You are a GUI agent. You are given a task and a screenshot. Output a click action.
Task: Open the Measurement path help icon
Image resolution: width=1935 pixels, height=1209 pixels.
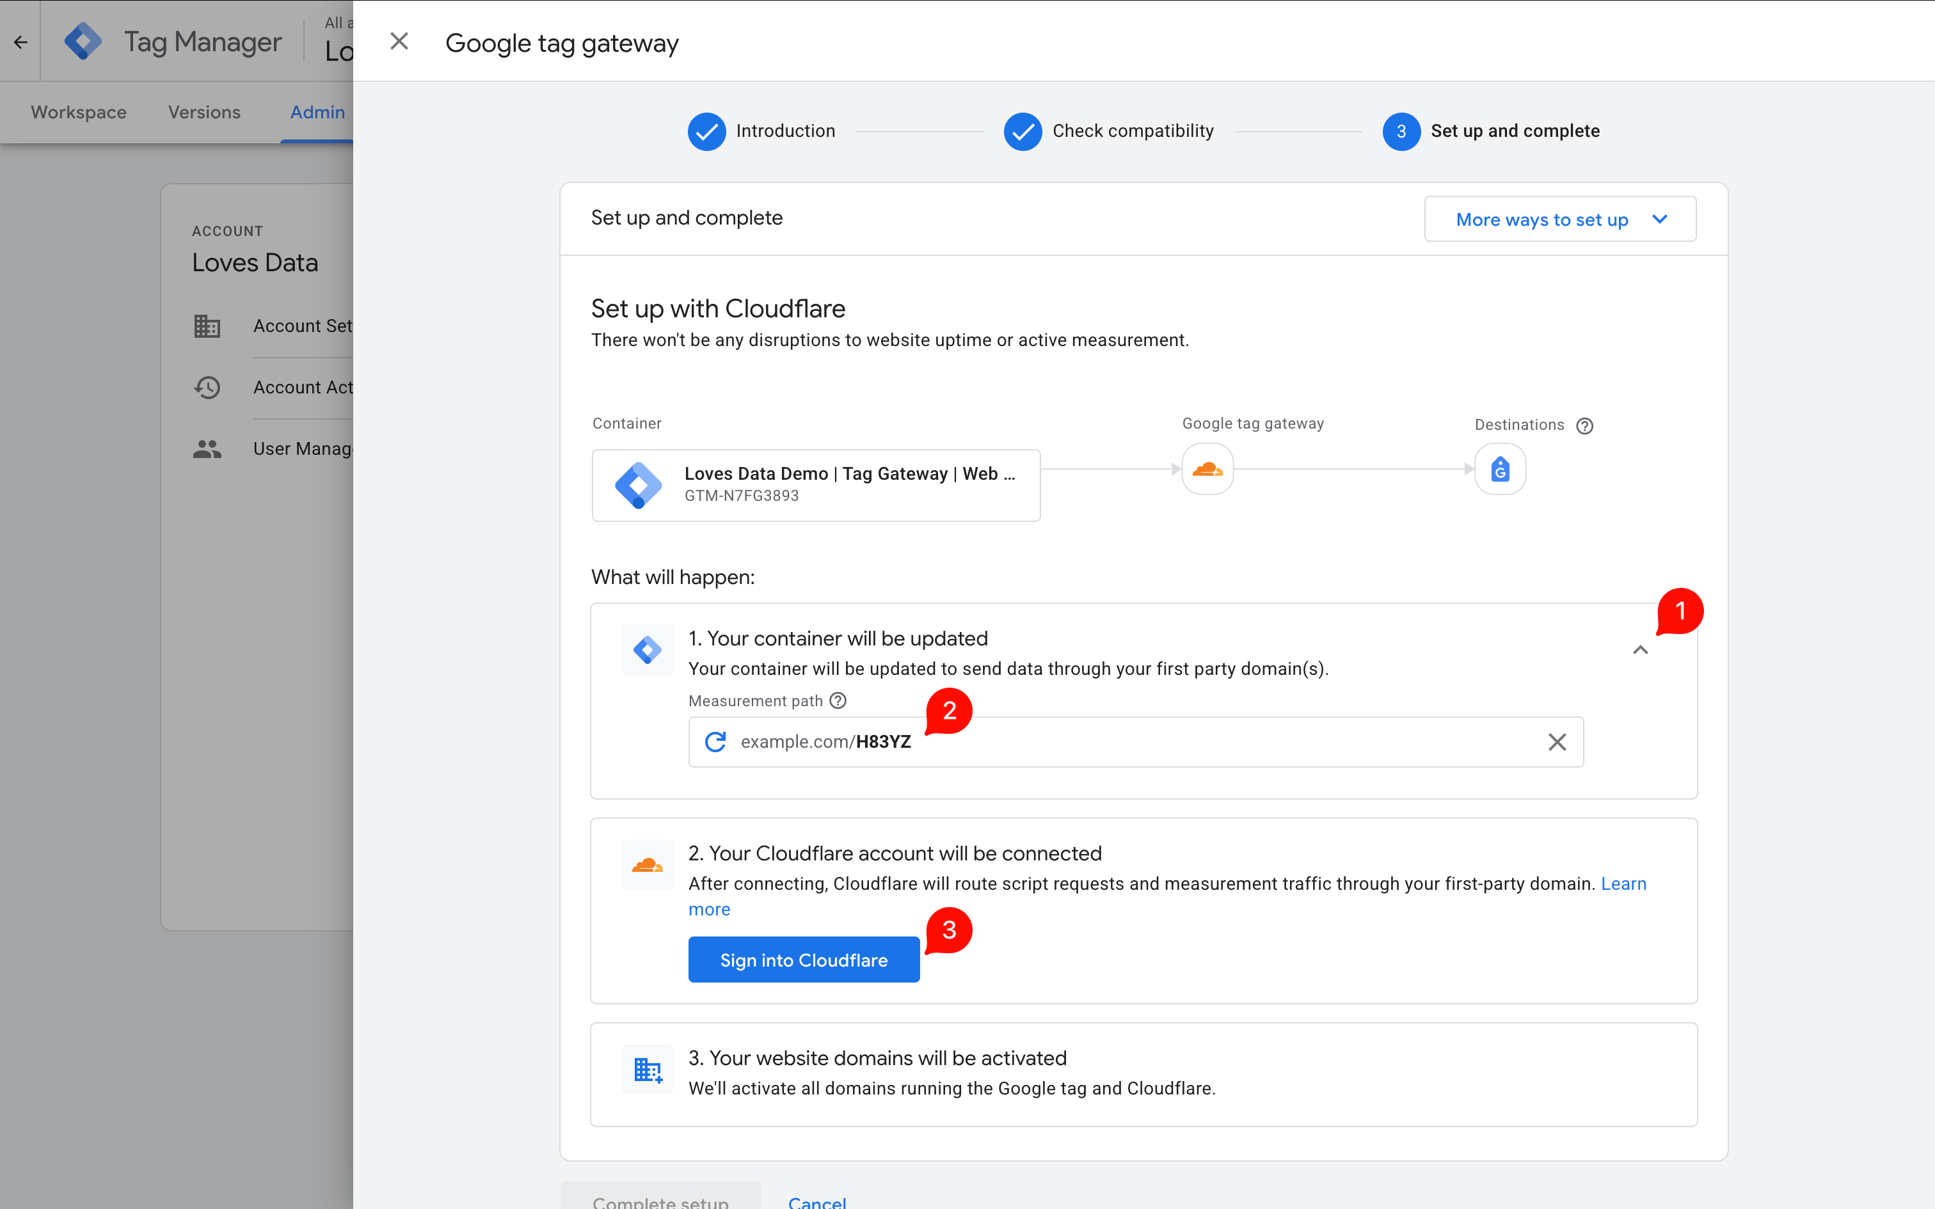tap(838, 700)
